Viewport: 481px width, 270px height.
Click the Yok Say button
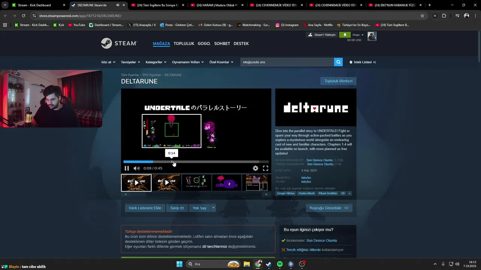200,208
